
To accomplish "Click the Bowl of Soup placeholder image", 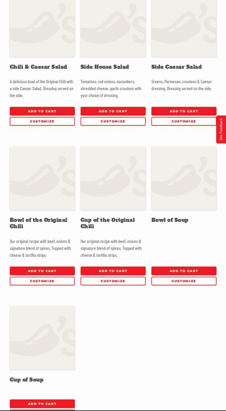I will (184, 178).
